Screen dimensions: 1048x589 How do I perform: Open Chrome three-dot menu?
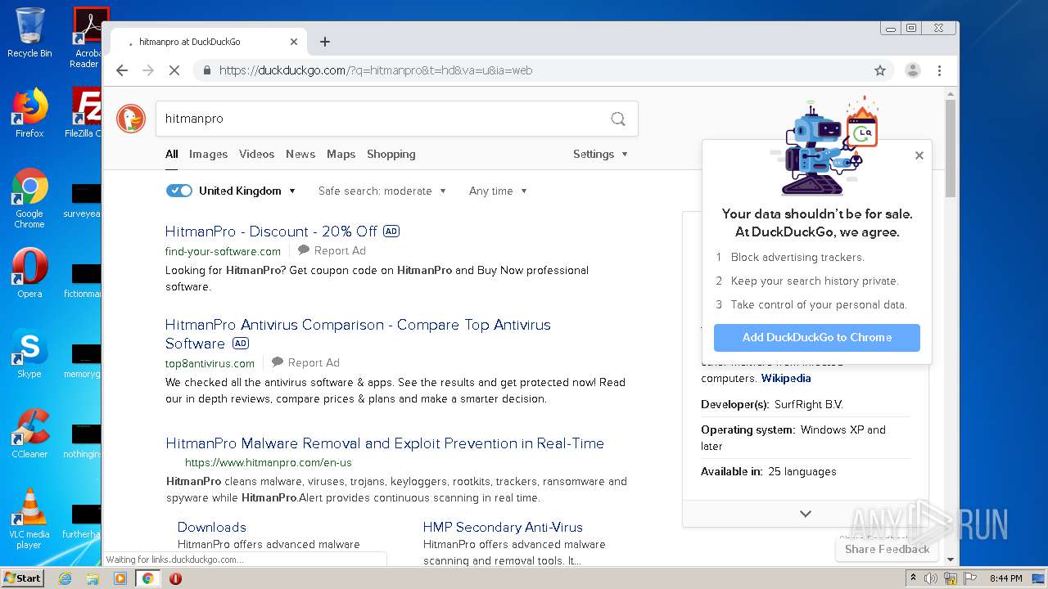[x=940, y=70]
